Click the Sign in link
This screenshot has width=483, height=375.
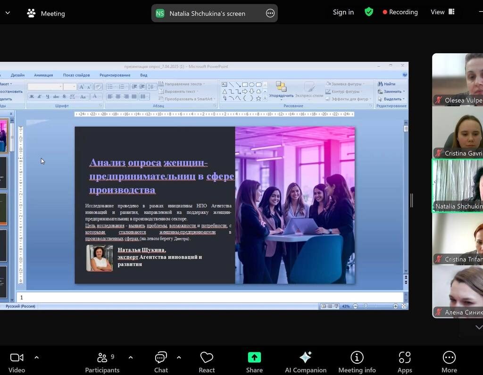[x=343, y=12]
